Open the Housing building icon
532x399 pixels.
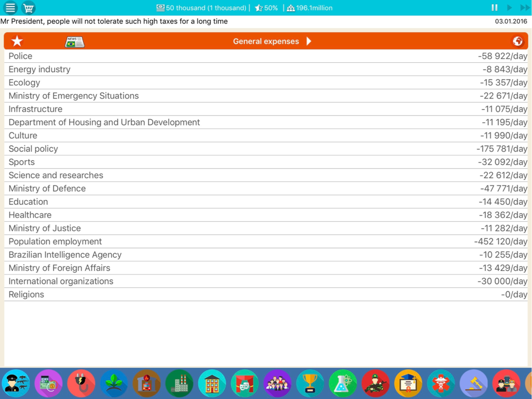coord(212,384)
